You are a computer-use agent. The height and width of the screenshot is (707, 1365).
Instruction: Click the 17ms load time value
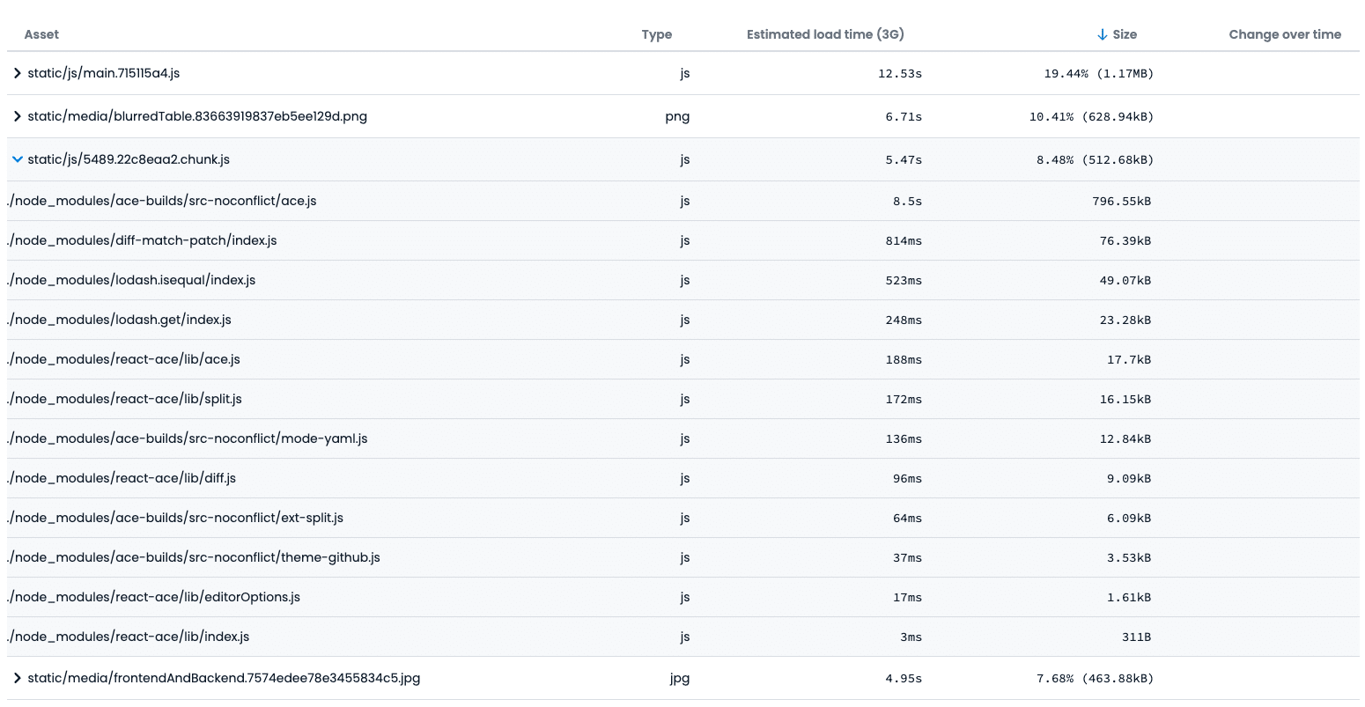907,597
